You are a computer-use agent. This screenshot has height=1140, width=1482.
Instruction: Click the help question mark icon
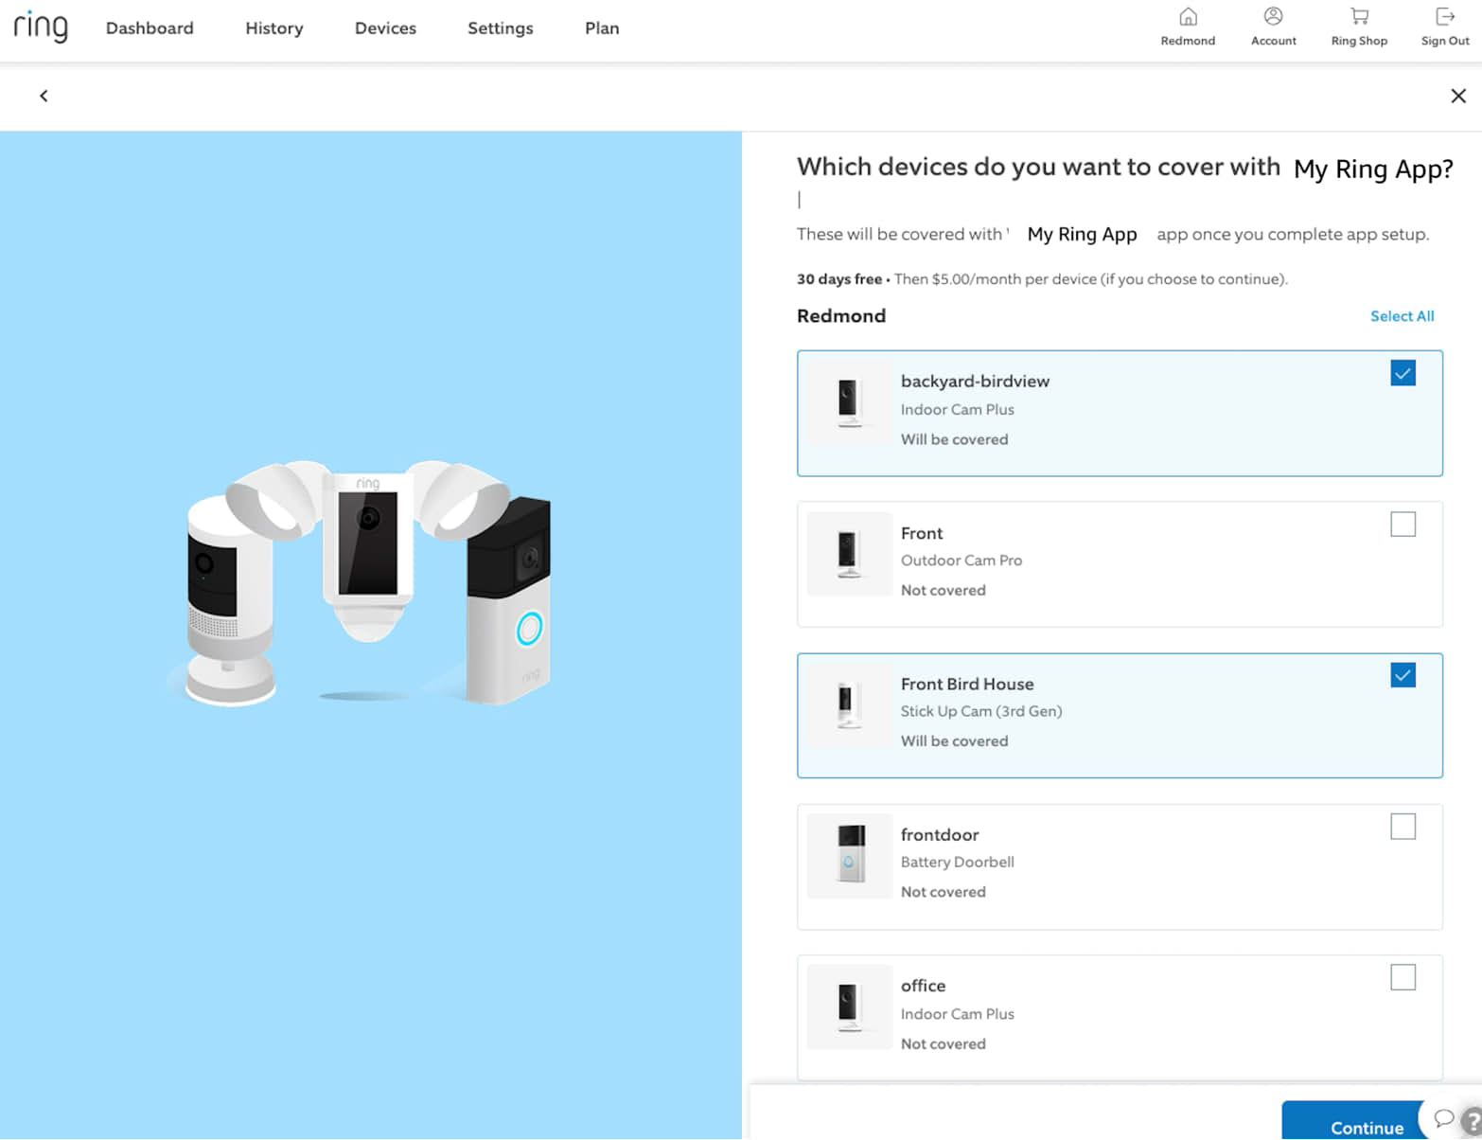pos(1473,1120)
